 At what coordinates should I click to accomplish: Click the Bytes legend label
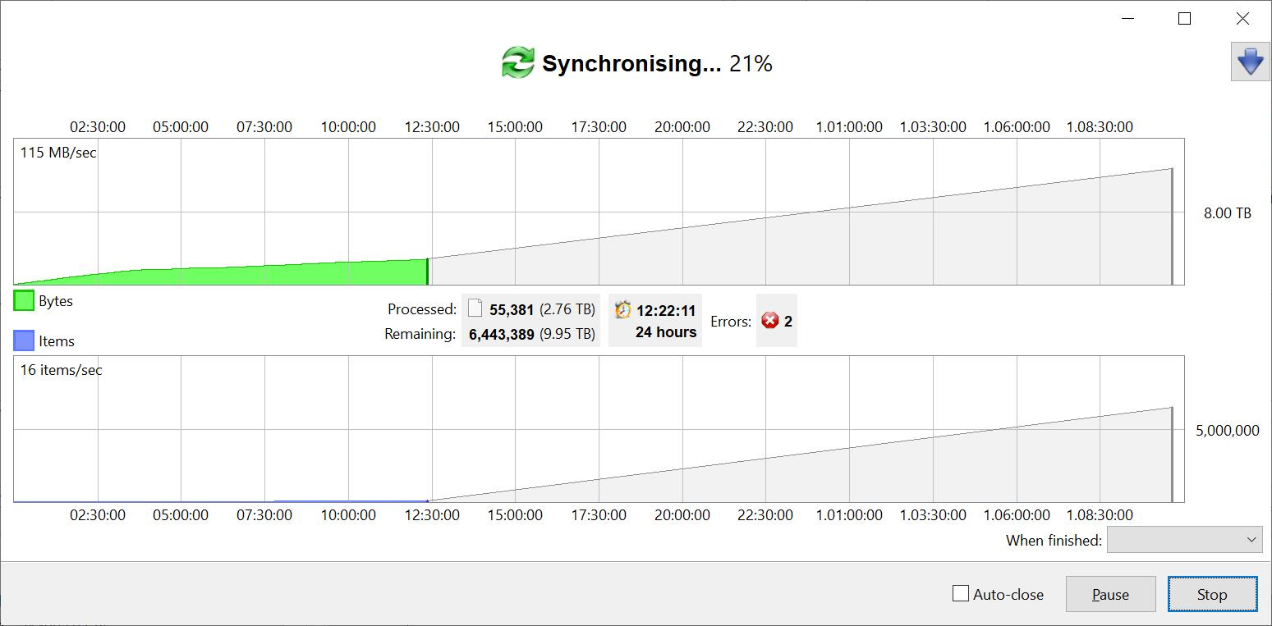tap(56, 301)
